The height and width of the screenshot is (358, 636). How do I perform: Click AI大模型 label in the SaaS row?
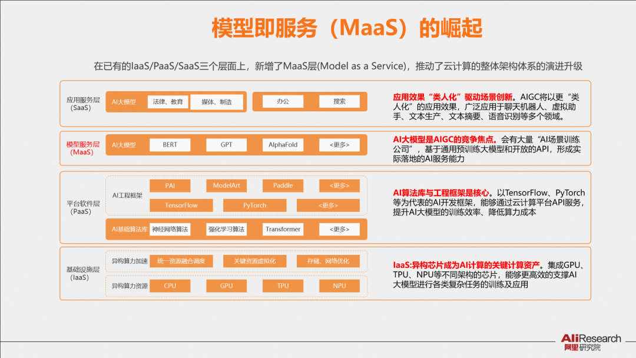pyautogui.click(x=124, y=102)
